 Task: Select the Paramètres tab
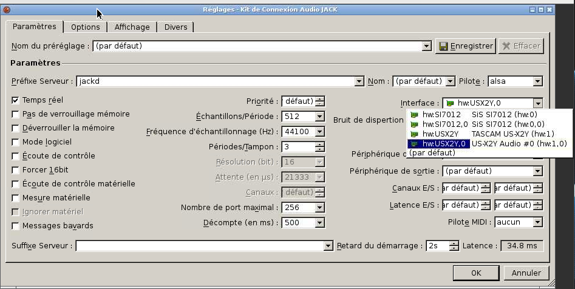pyautogui.click(x=35, y=26)
